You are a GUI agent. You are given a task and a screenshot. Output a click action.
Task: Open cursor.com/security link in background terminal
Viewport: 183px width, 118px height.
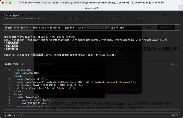point(102,52)
